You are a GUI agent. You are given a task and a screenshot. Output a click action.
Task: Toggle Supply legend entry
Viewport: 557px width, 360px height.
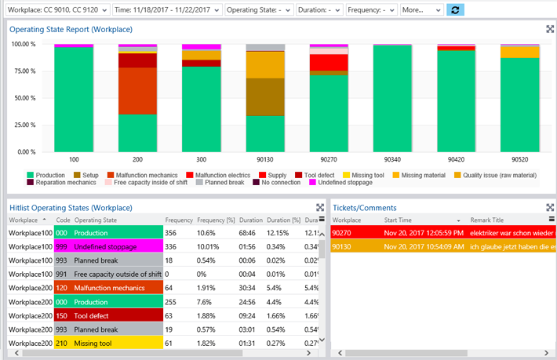[x=273, y=175]
